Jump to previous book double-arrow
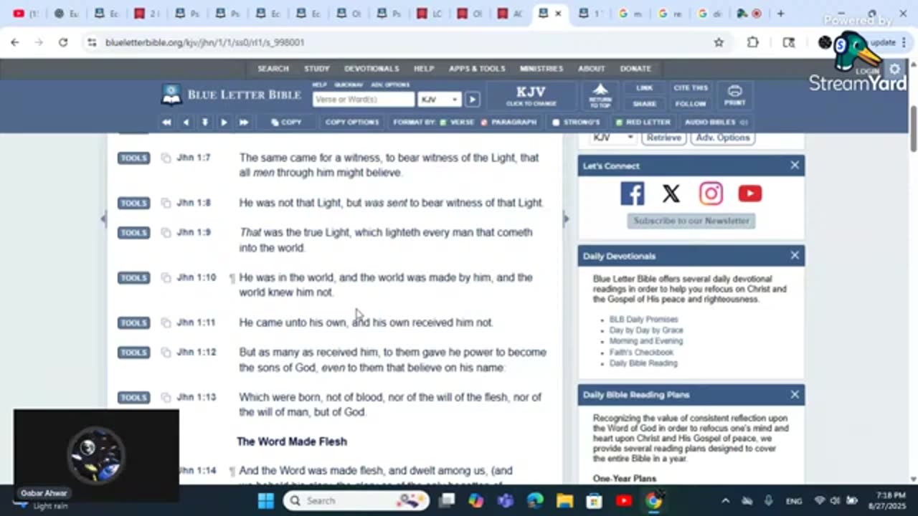Image resolution: width=918 pixels, height=516 pixels. pos(166,123)
